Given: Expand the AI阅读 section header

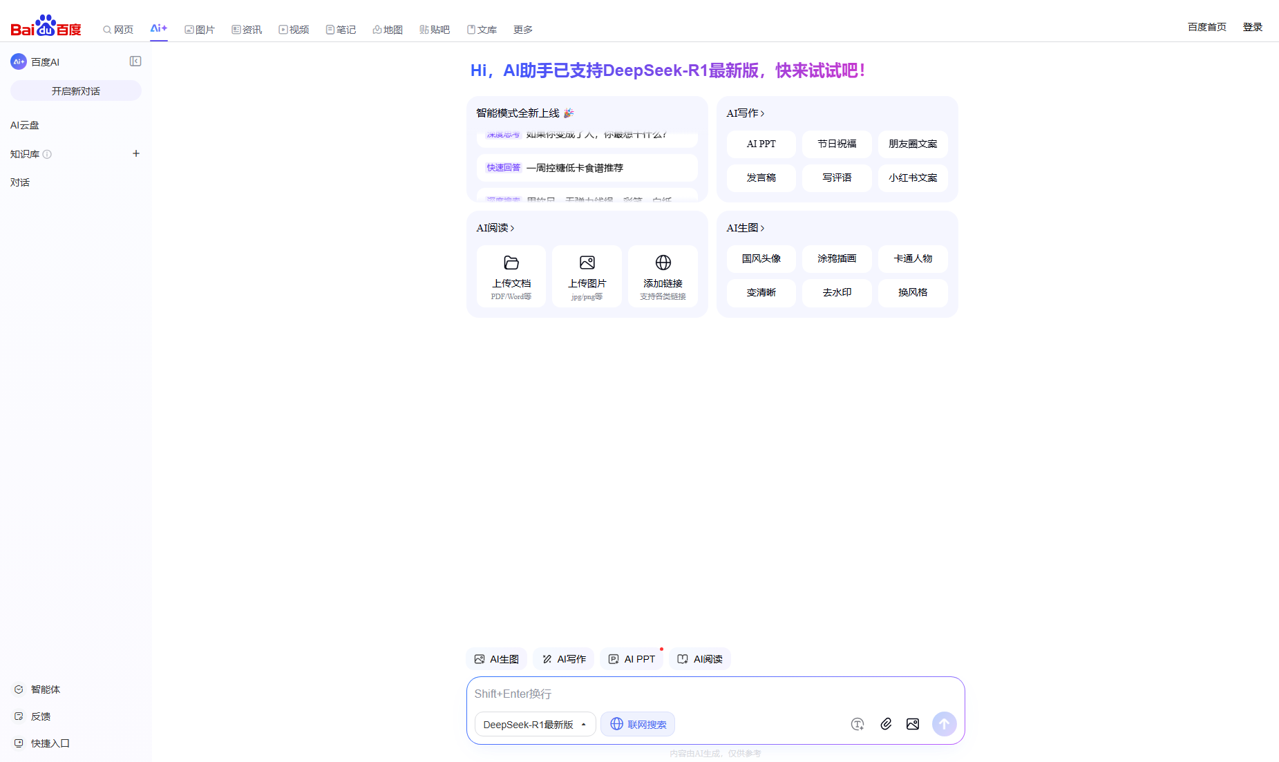Looking at the screenshot, I should 495,228.
